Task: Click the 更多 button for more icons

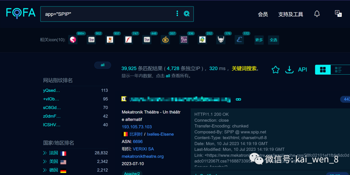Action: point(259,40)
